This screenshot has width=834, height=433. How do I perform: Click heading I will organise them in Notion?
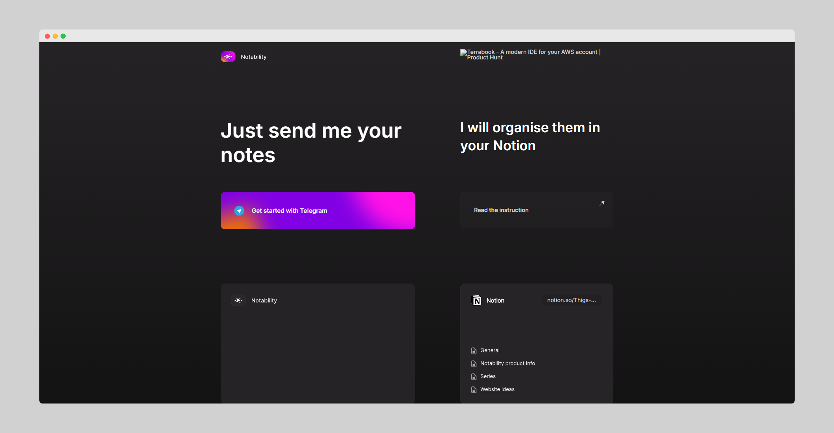point(530,136)
